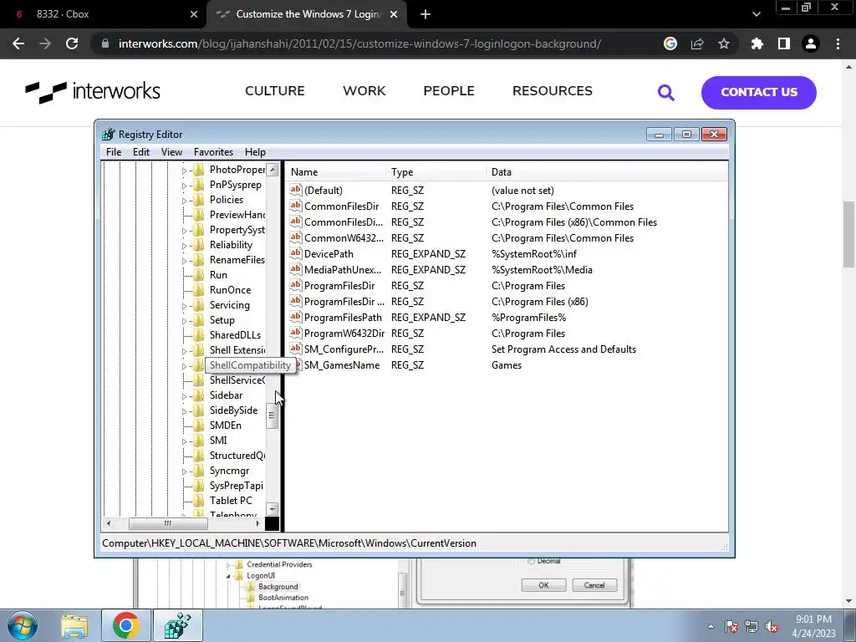Select the SharedDLLs tree item
This screenshot has width=856, height=642.
tap(235, 335)
